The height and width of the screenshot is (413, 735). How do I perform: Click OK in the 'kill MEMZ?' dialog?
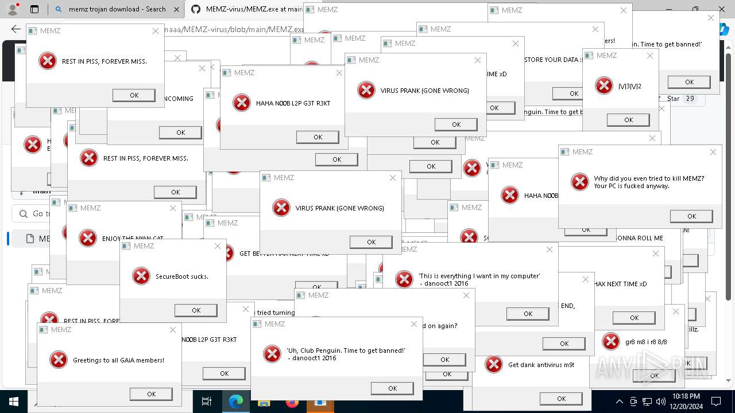coord(691,216)
